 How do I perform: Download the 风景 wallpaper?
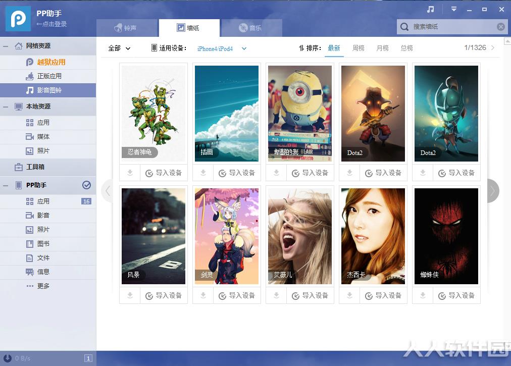pyautogui.click(x=130, y=296)
